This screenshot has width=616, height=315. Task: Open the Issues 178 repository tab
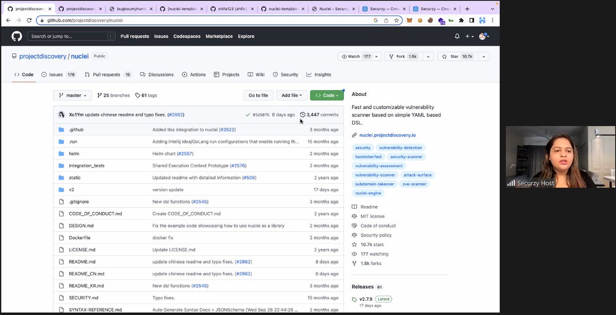[59, 74]
